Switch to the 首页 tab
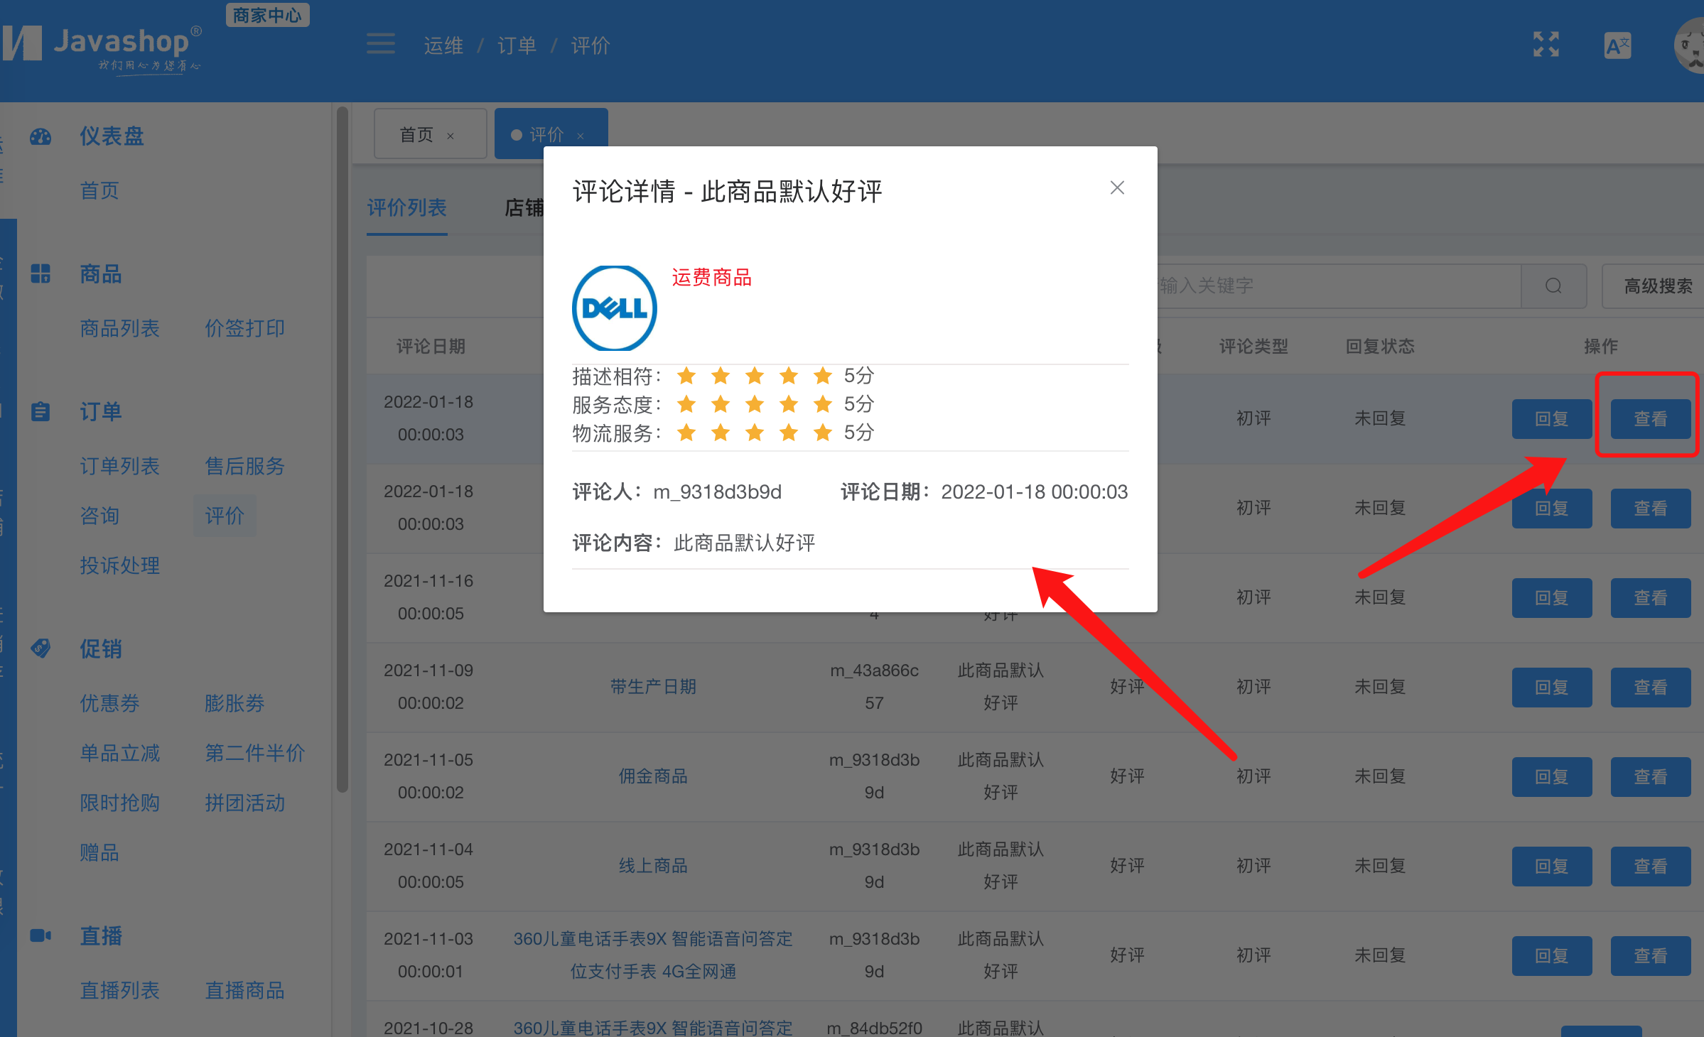1704x1037 pixels. click(x=416, y=134)
